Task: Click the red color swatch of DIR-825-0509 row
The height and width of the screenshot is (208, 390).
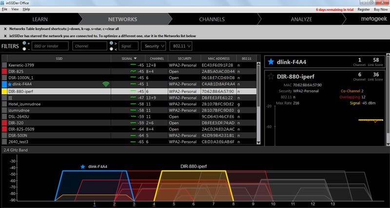Action: point(4,129)
